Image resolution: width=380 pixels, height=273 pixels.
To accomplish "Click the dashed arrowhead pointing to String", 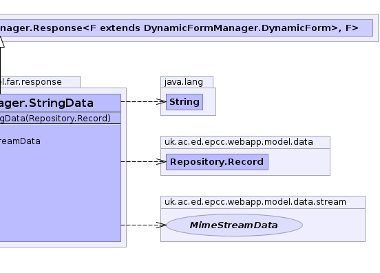I will pos(161,101).
